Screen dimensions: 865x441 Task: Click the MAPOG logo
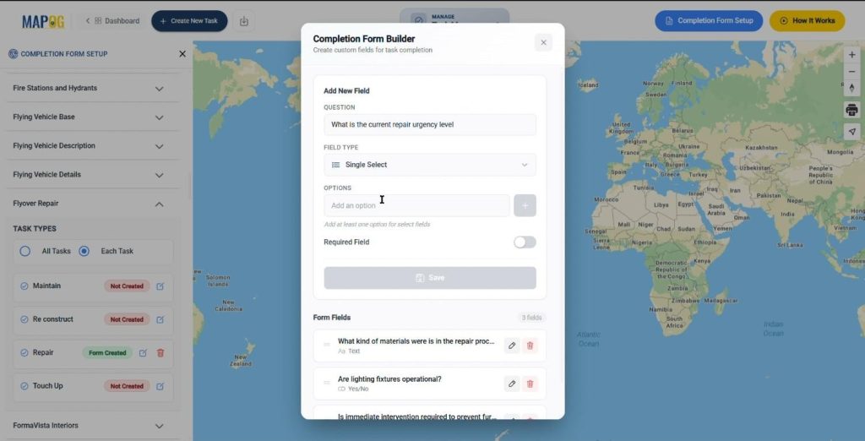(43, 21)
